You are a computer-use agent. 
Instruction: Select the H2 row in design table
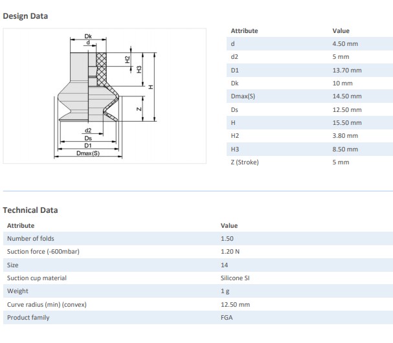click(235, 136)
